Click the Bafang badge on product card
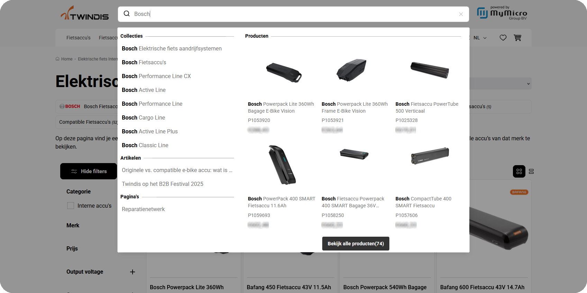587x293 pixels. 519,192
